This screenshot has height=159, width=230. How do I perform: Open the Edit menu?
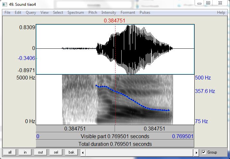tap(18, 13)
